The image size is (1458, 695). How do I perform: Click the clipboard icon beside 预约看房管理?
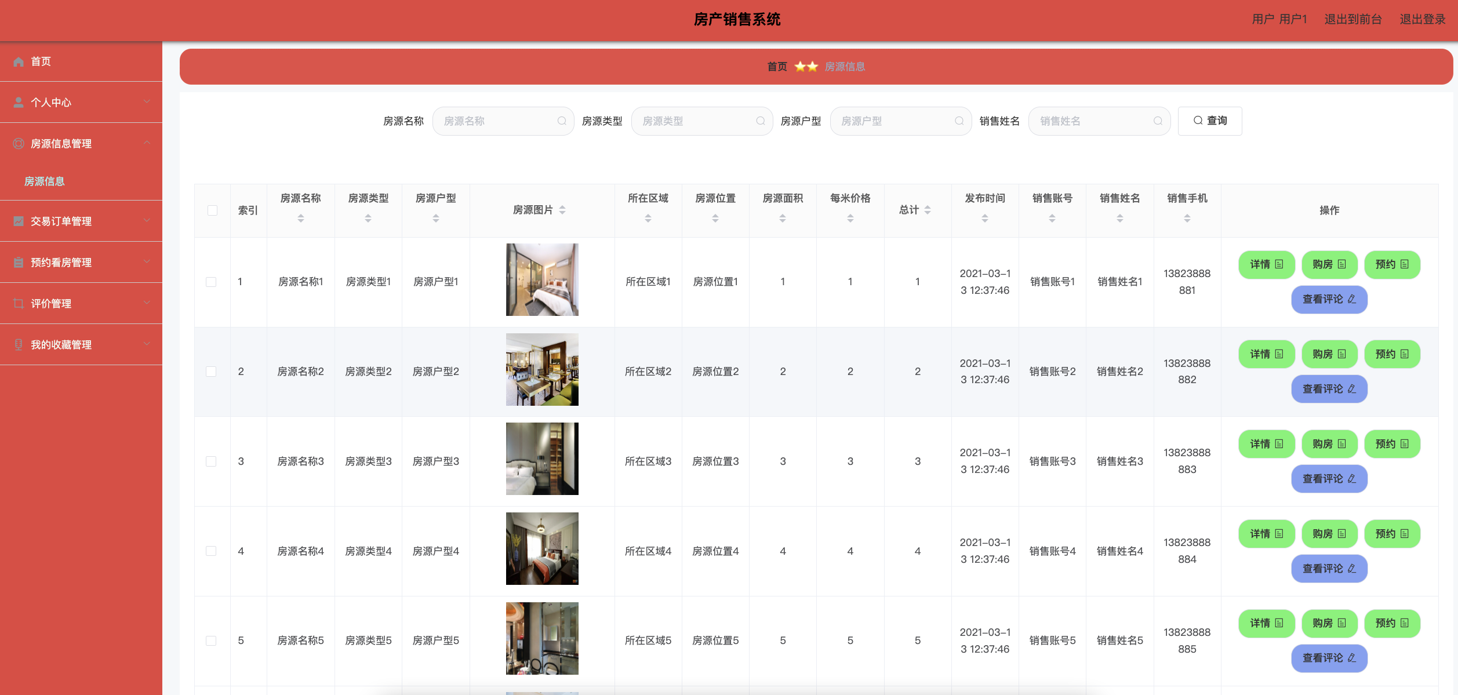(19, 263)
